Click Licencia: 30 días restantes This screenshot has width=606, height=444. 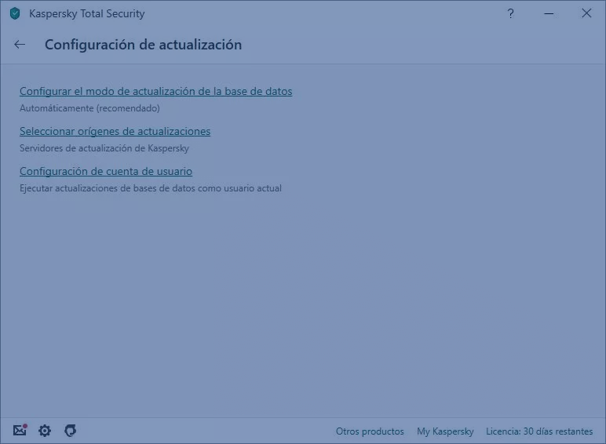(x=539, y=431)
